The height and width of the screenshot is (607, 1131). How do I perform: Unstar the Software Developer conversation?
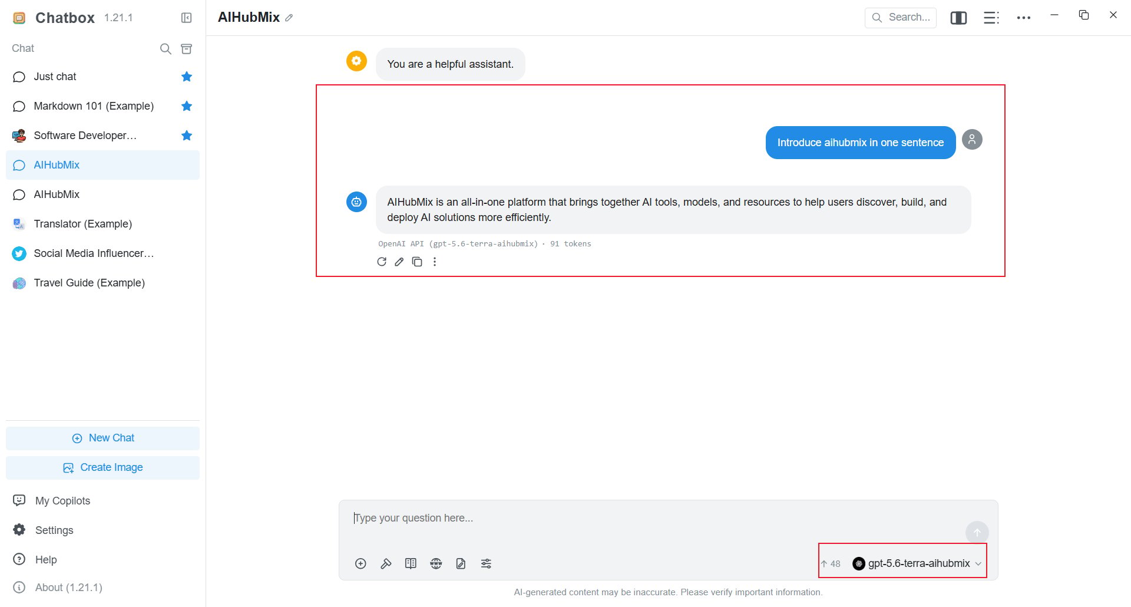click(x=187, y=136)
